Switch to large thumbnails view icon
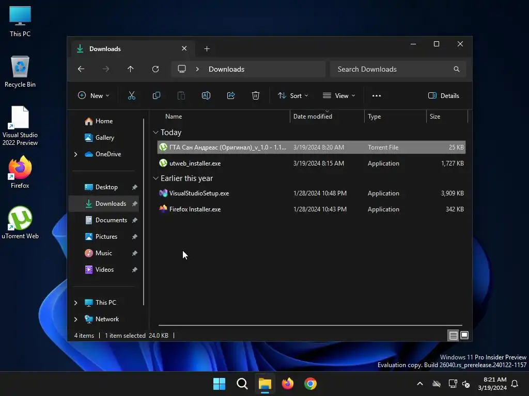 pyautogui.click(x=464, y=335)
